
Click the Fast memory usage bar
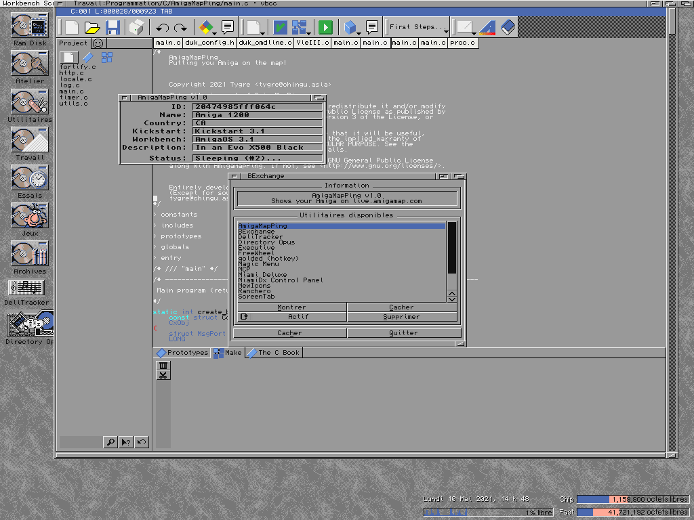633,512
